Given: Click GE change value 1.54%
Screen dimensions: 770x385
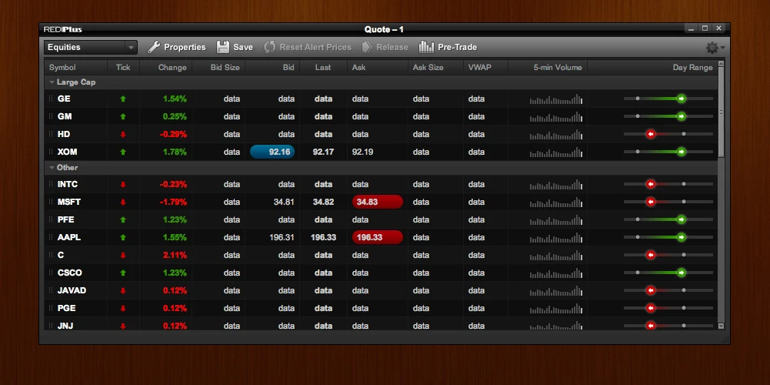Looking at the screenshot, I should click(175, 99).
